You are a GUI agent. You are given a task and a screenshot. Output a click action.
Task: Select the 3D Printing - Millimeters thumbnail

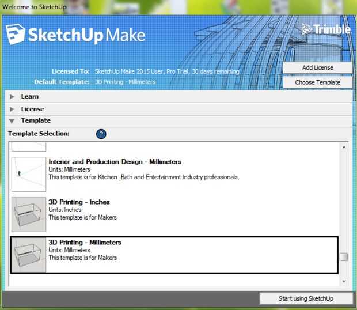click(x=29, y=255)
